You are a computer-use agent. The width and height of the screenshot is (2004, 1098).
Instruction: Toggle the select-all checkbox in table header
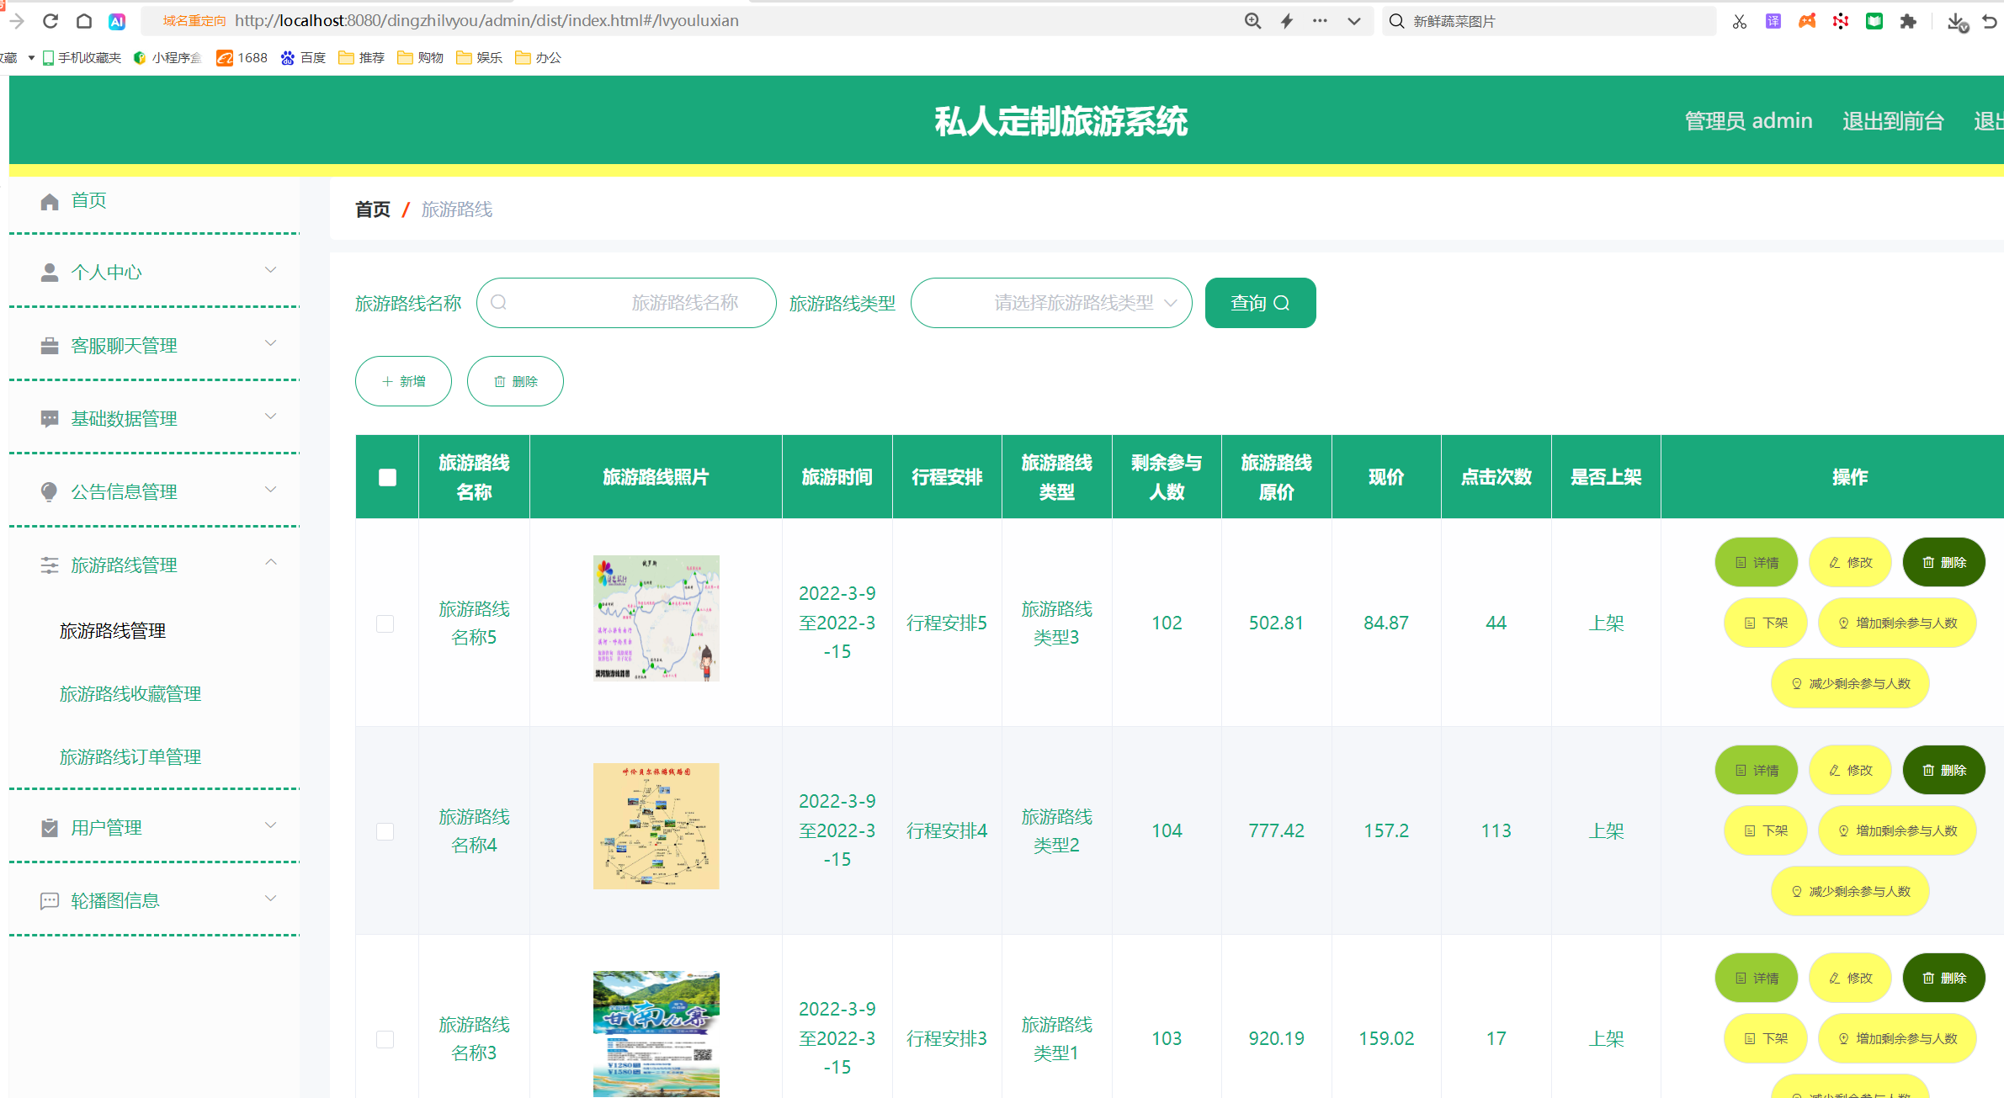click(x=387, y=477)
